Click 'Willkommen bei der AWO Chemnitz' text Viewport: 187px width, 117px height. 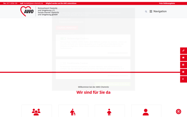click(93, 87)
